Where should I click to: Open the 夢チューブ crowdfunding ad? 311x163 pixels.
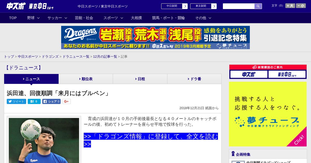[x=268, y=114]
